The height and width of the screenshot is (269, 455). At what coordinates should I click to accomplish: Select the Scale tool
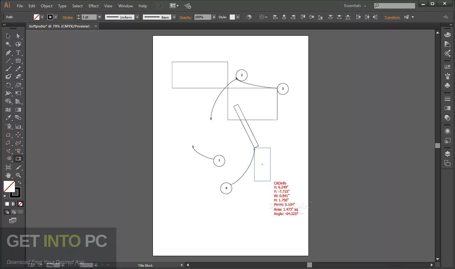18,85
